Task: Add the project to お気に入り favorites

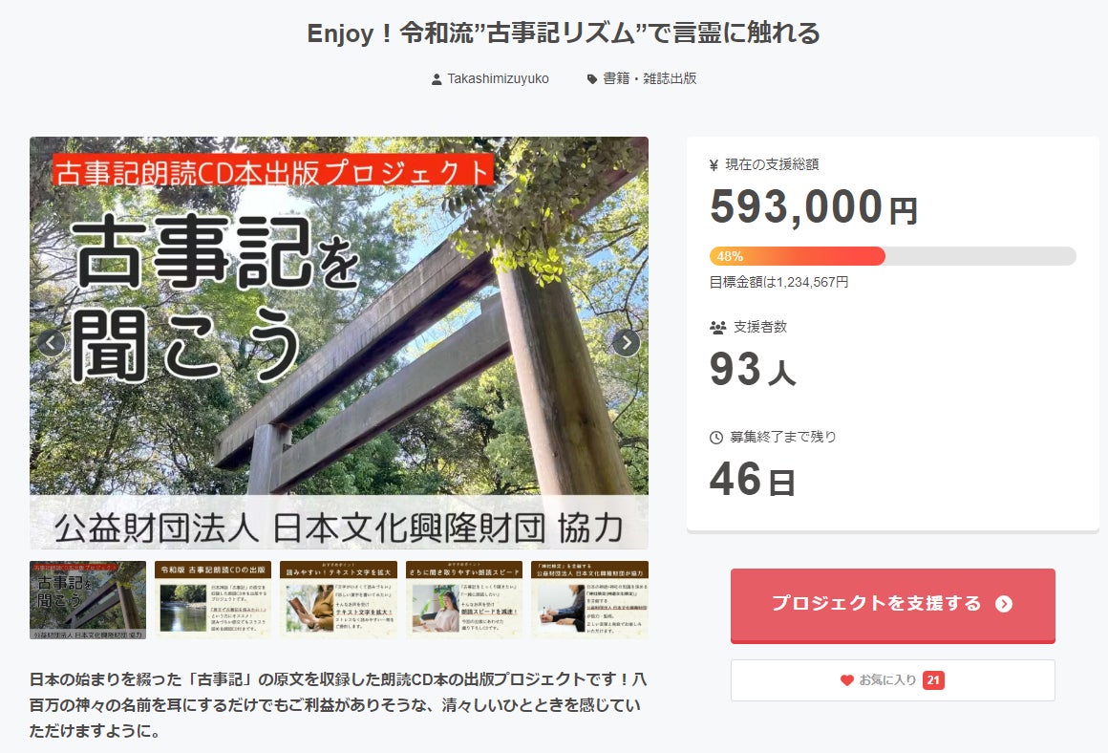Action: (892, 680)
